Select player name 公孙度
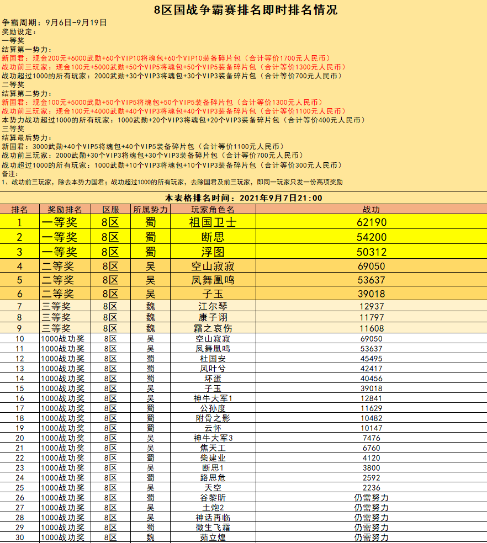487x543 pixels. coord(213,408)
